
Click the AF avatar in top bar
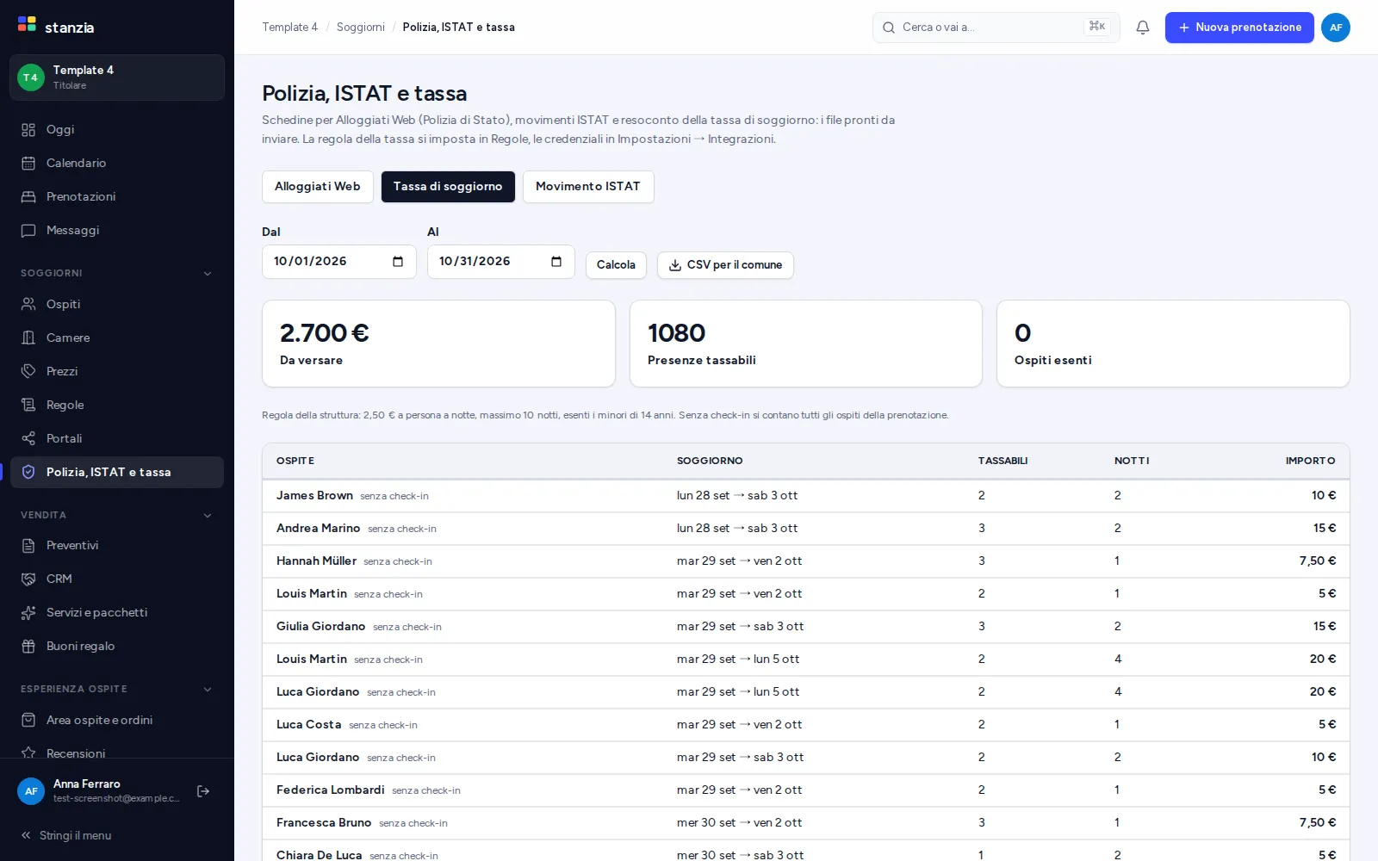(1335, 28)
